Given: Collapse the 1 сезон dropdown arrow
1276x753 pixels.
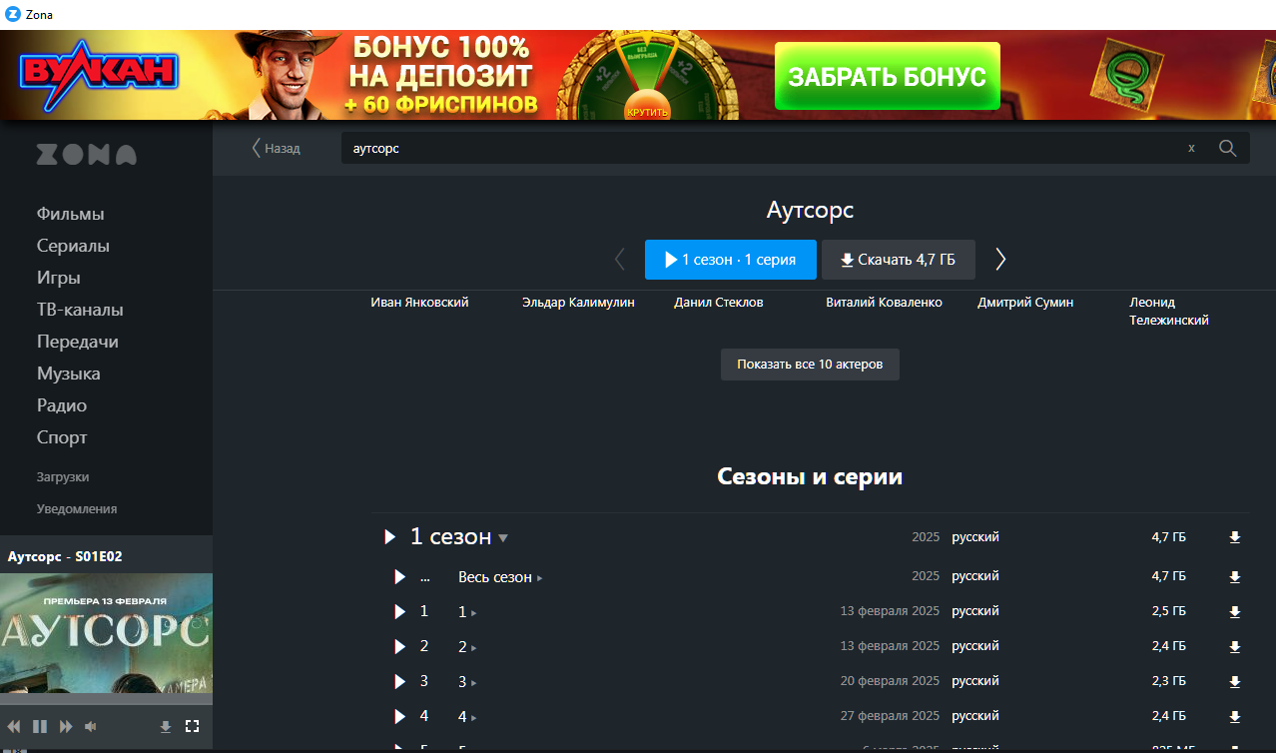Looking at the screenshot, I should click(x=503, y=538).
